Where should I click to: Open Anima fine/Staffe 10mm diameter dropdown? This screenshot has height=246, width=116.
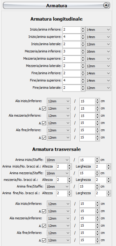click(57, 187)
